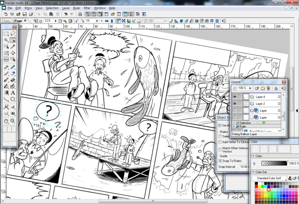The width and height of the screenshot is (299, 204).
Task: Select the Pencil tool
Action: (6, 73)
